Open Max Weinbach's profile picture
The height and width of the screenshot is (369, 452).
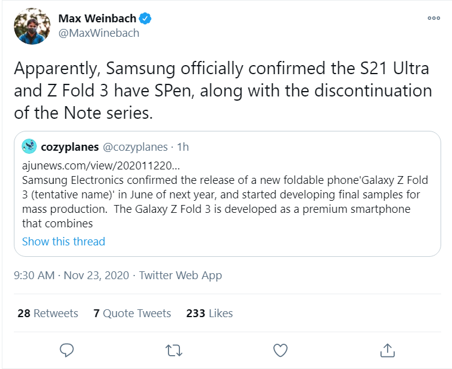(x=32, y=27)
